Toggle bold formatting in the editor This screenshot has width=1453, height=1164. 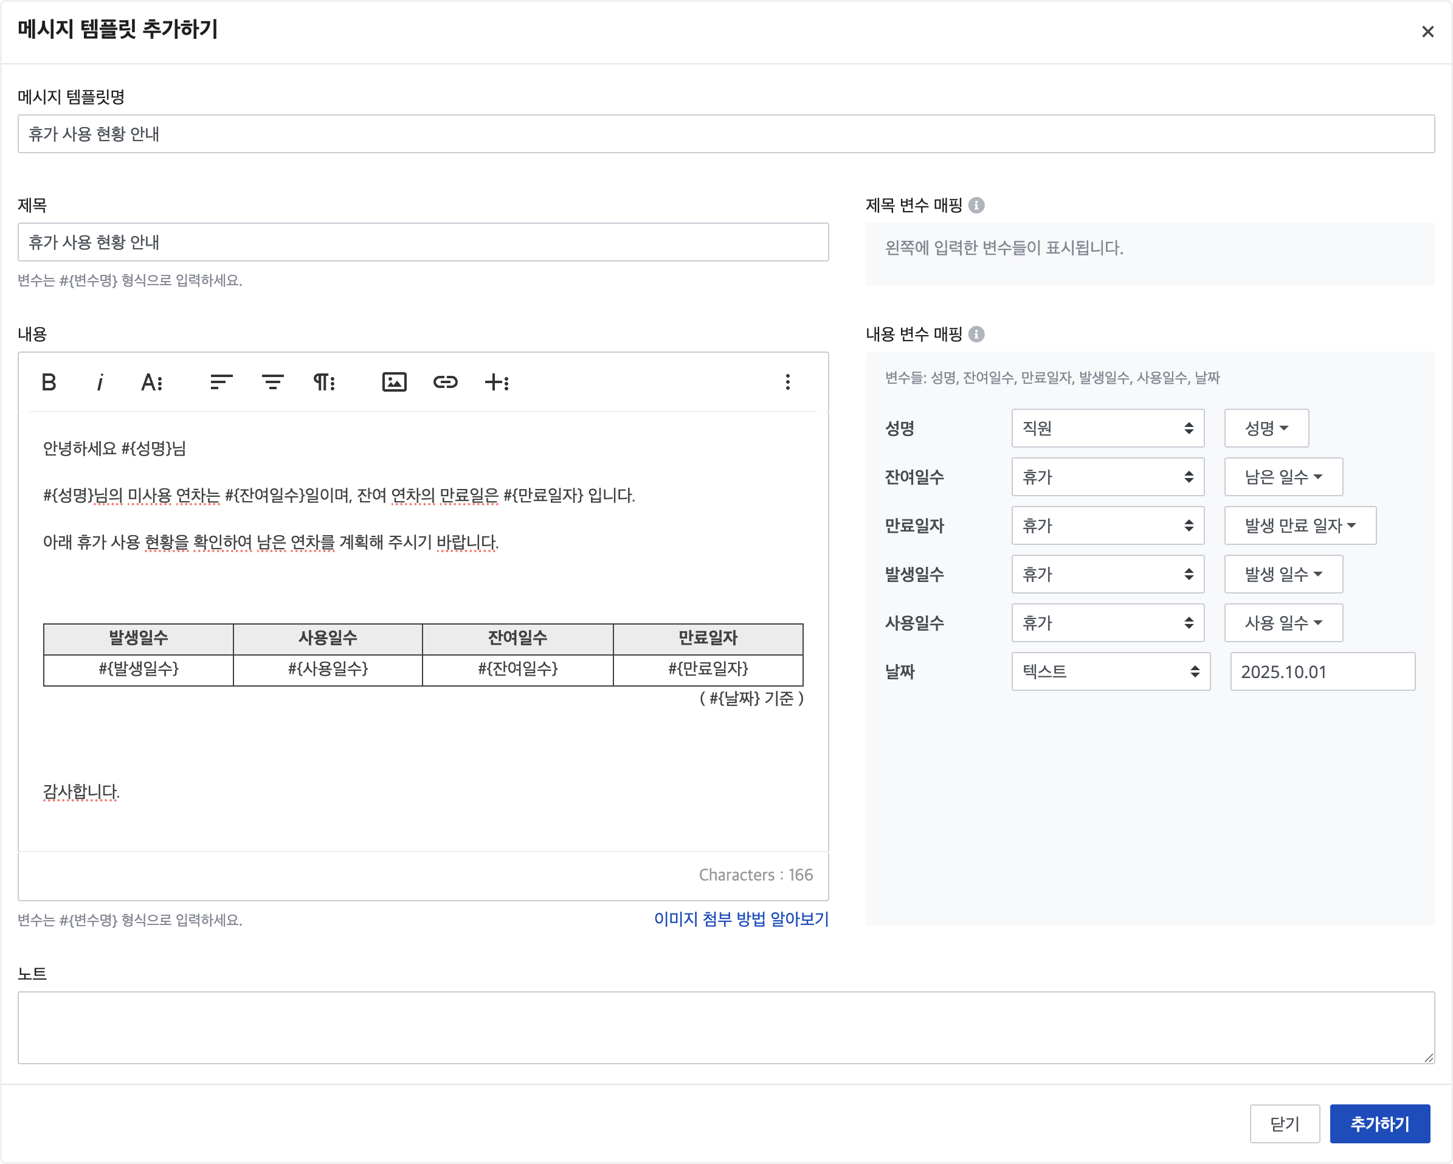coord(49,382)
